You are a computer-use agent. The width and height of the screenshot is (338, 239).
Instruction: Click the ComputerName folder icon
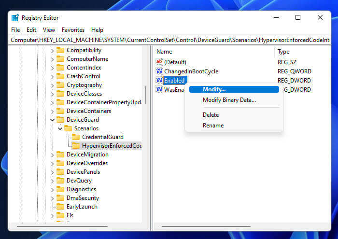60,59
